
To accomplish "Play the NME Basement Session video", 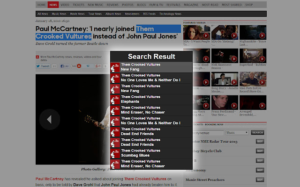I will tap(225, 56).
